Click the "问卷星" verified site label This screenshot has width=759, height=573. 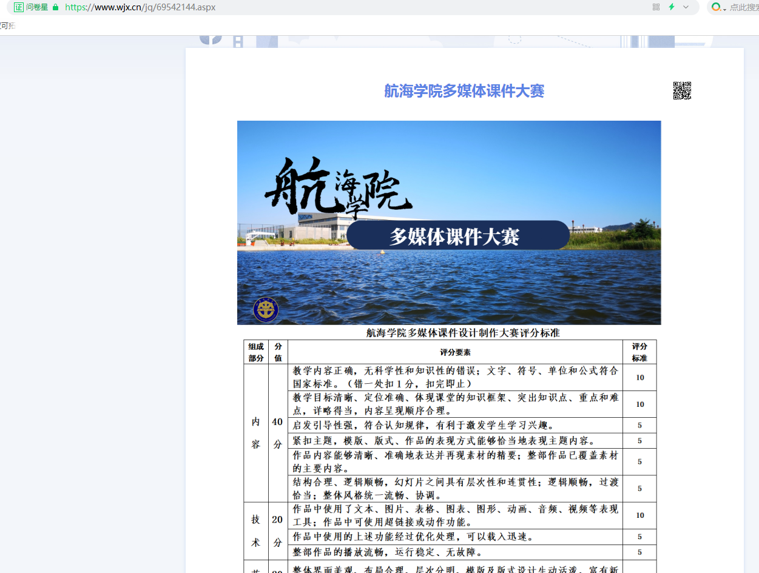[x=37, y=7]
